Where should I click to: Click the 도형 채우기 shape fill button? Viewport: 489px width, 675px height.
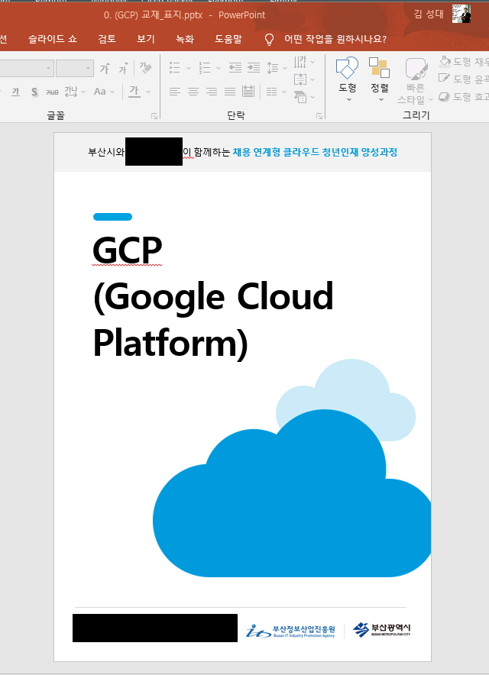tap(464, 62)
